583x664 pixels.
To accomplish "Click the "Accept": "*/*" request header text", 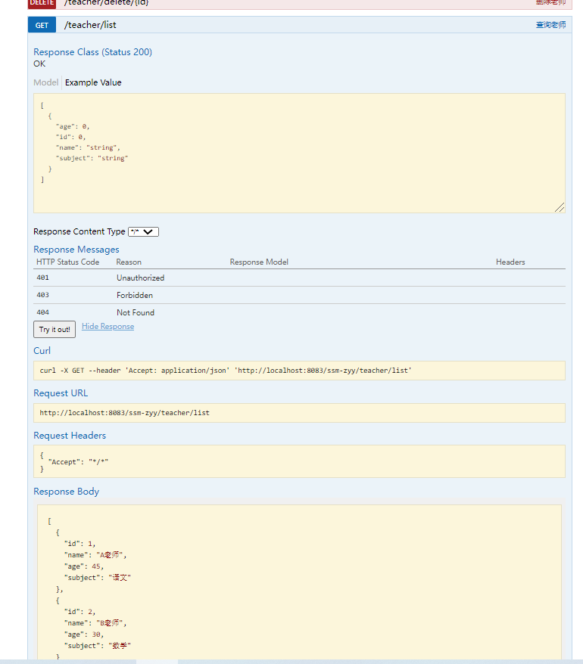I will tap(78, 462).
